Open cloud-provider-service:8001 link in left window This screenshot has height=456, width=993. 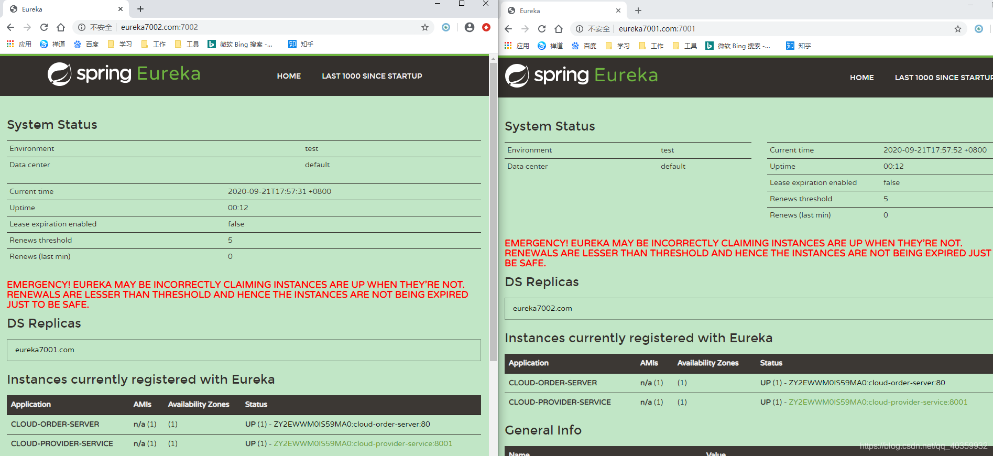363,443
